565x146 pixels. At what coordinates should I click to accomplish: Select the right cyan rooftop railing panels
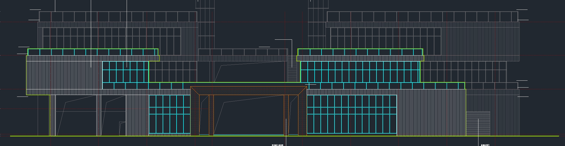pyautogui.click(x=360, y=52)
